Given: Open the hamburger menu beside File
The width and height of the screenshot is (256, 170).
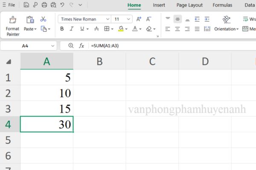Looking at the screenshot, I should pyautogui.click(x=4, y=5).
